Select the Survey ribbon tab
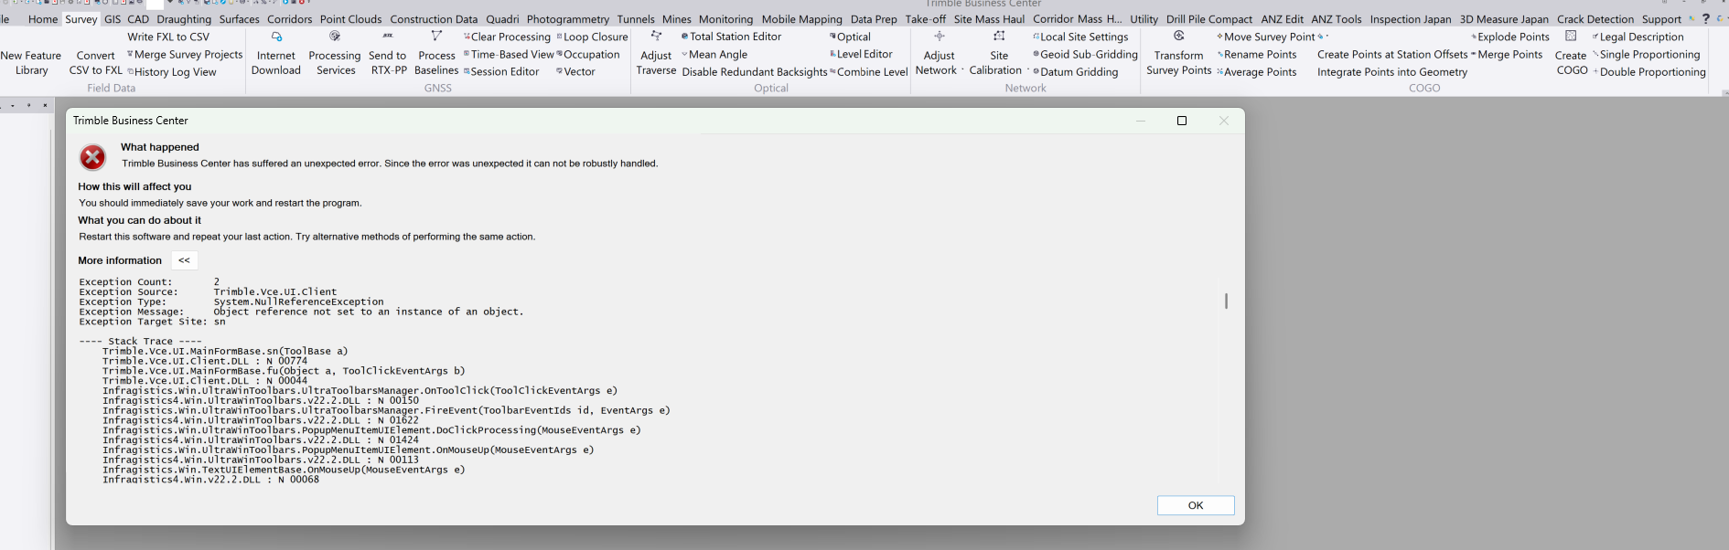Image resolution: width=1729 pixels, height=550 pixels. (x=81, y=19)
